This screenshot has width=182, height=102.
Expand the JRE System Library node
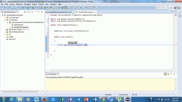click(x=5, y=29)
